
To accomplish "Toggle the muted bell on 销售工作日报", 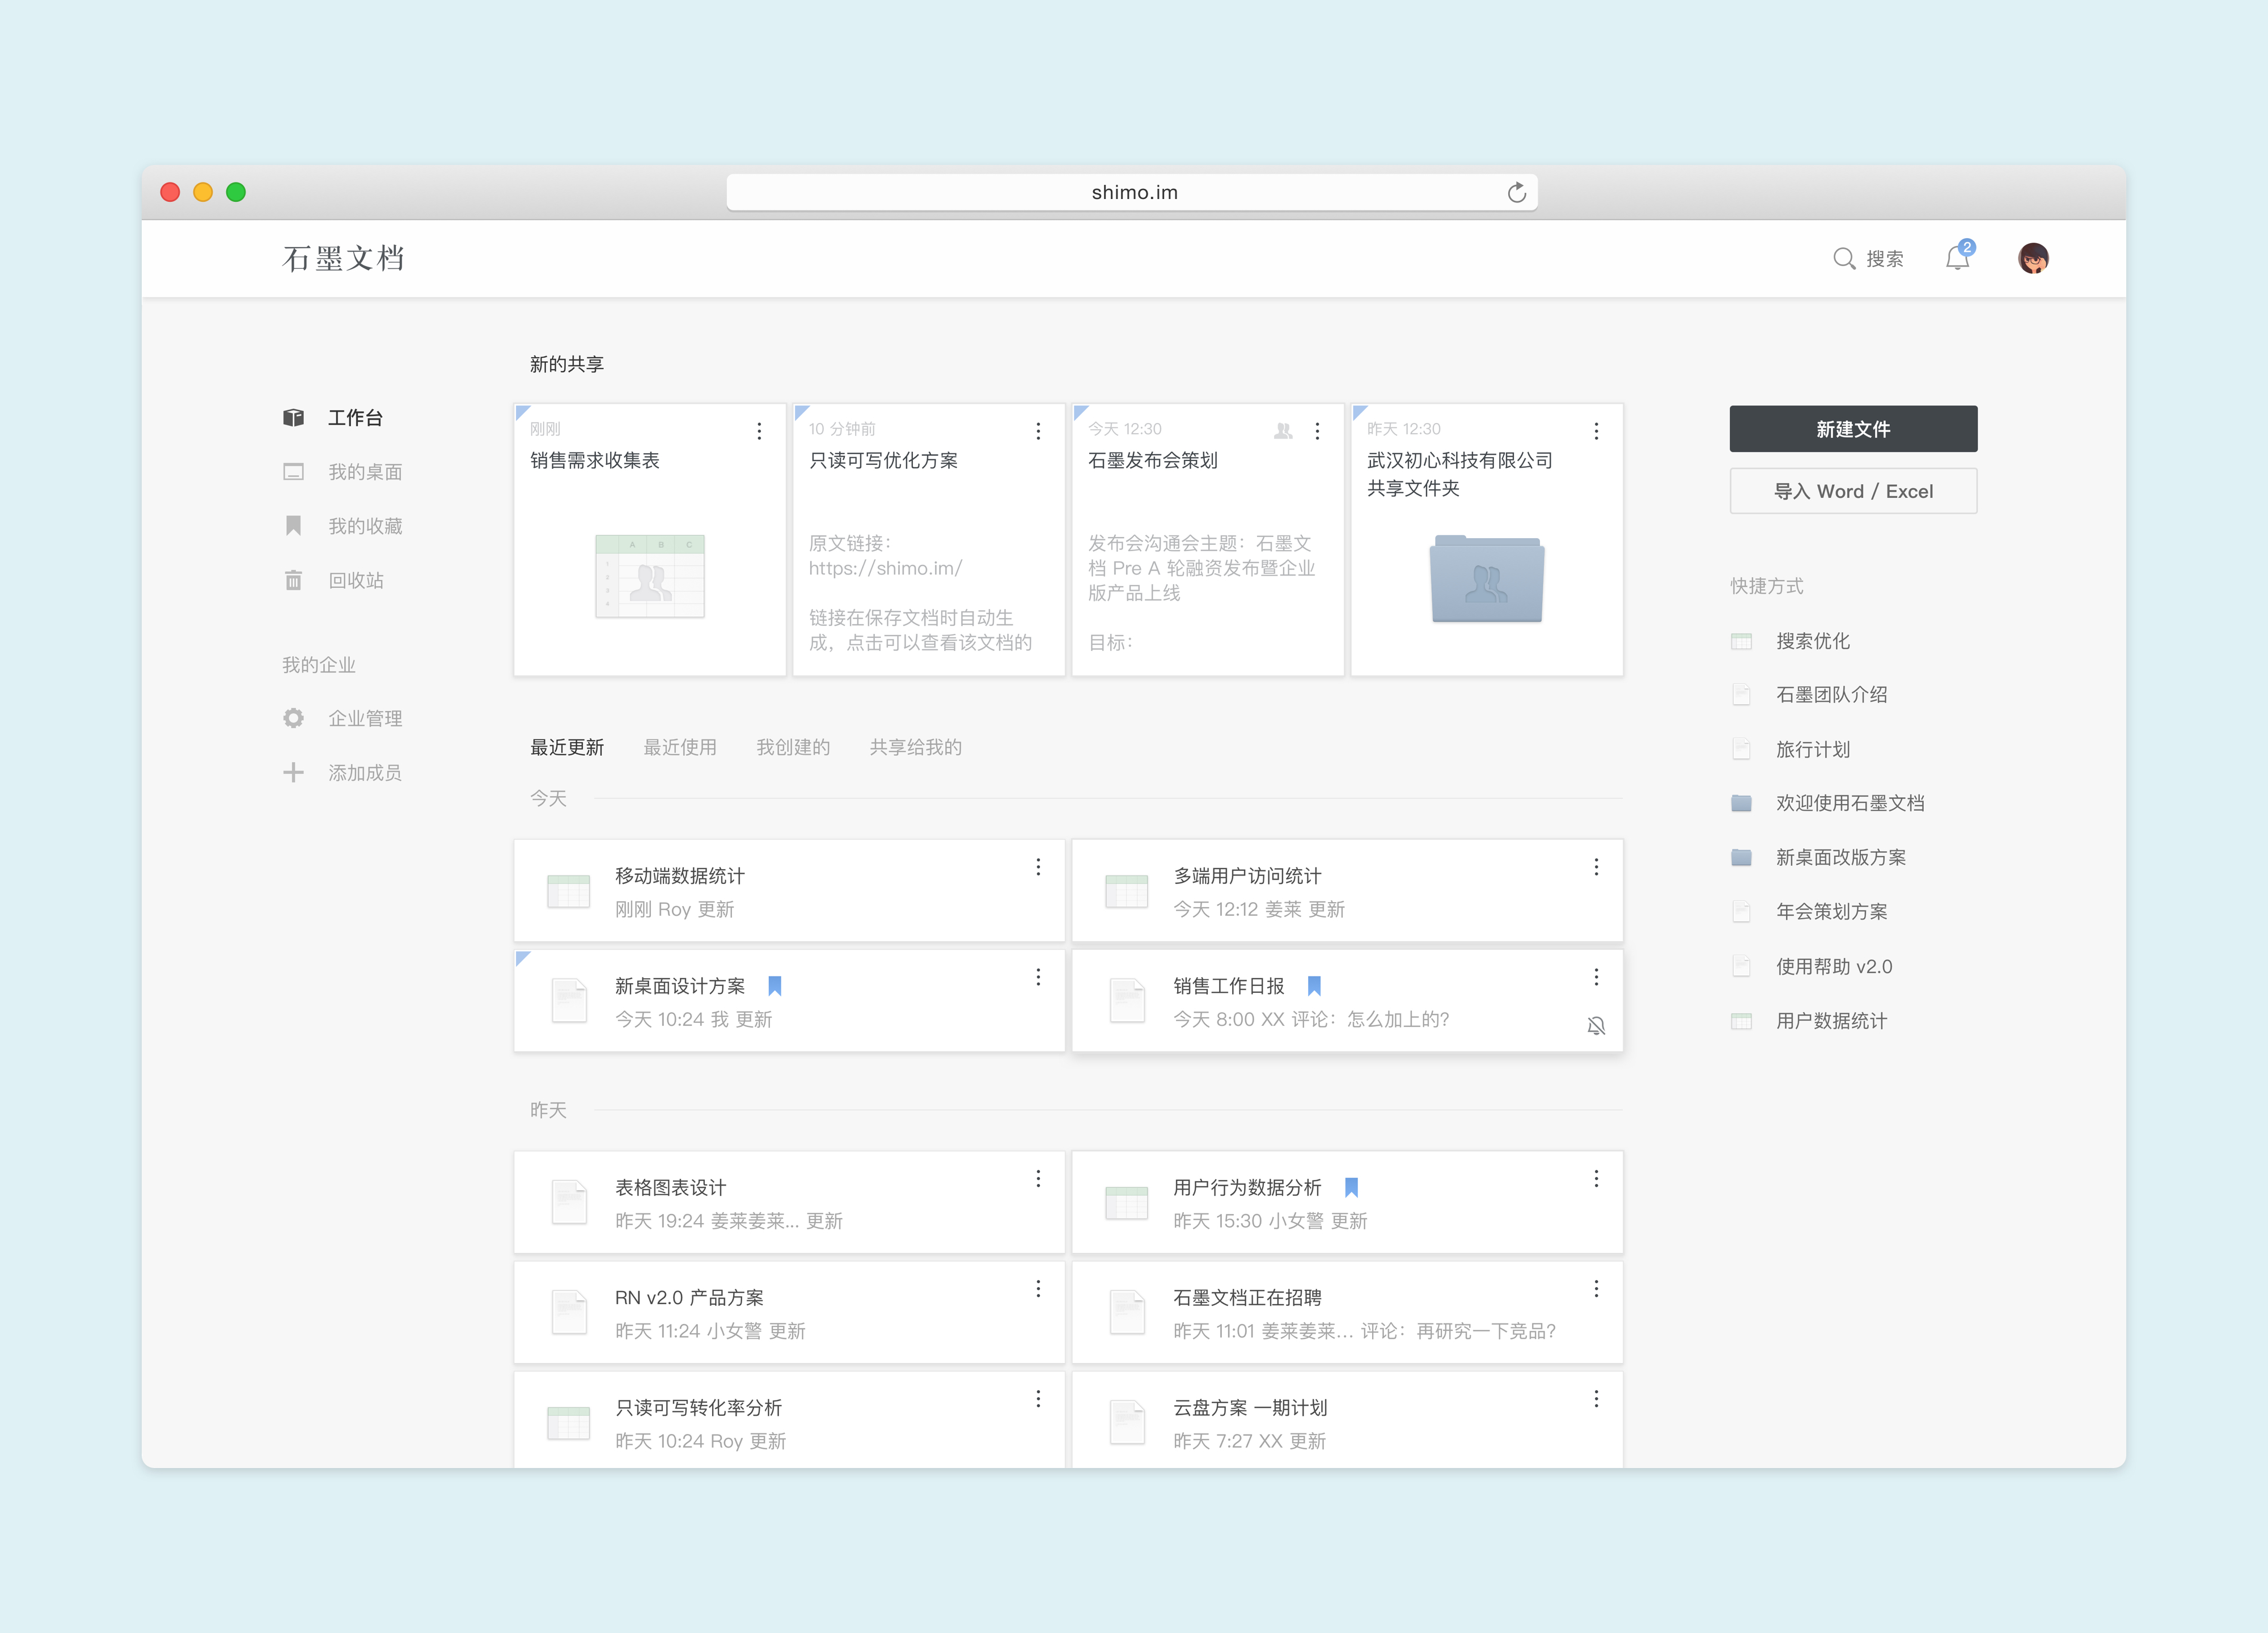I will tap(1596, 1026).
